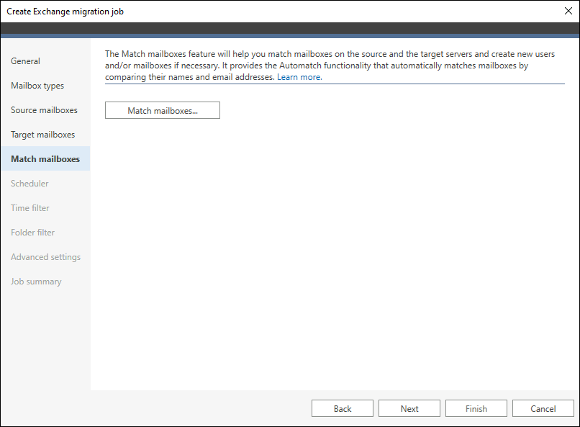Select the highlighted Match mailboxes sidebar item

coord(45,158)
